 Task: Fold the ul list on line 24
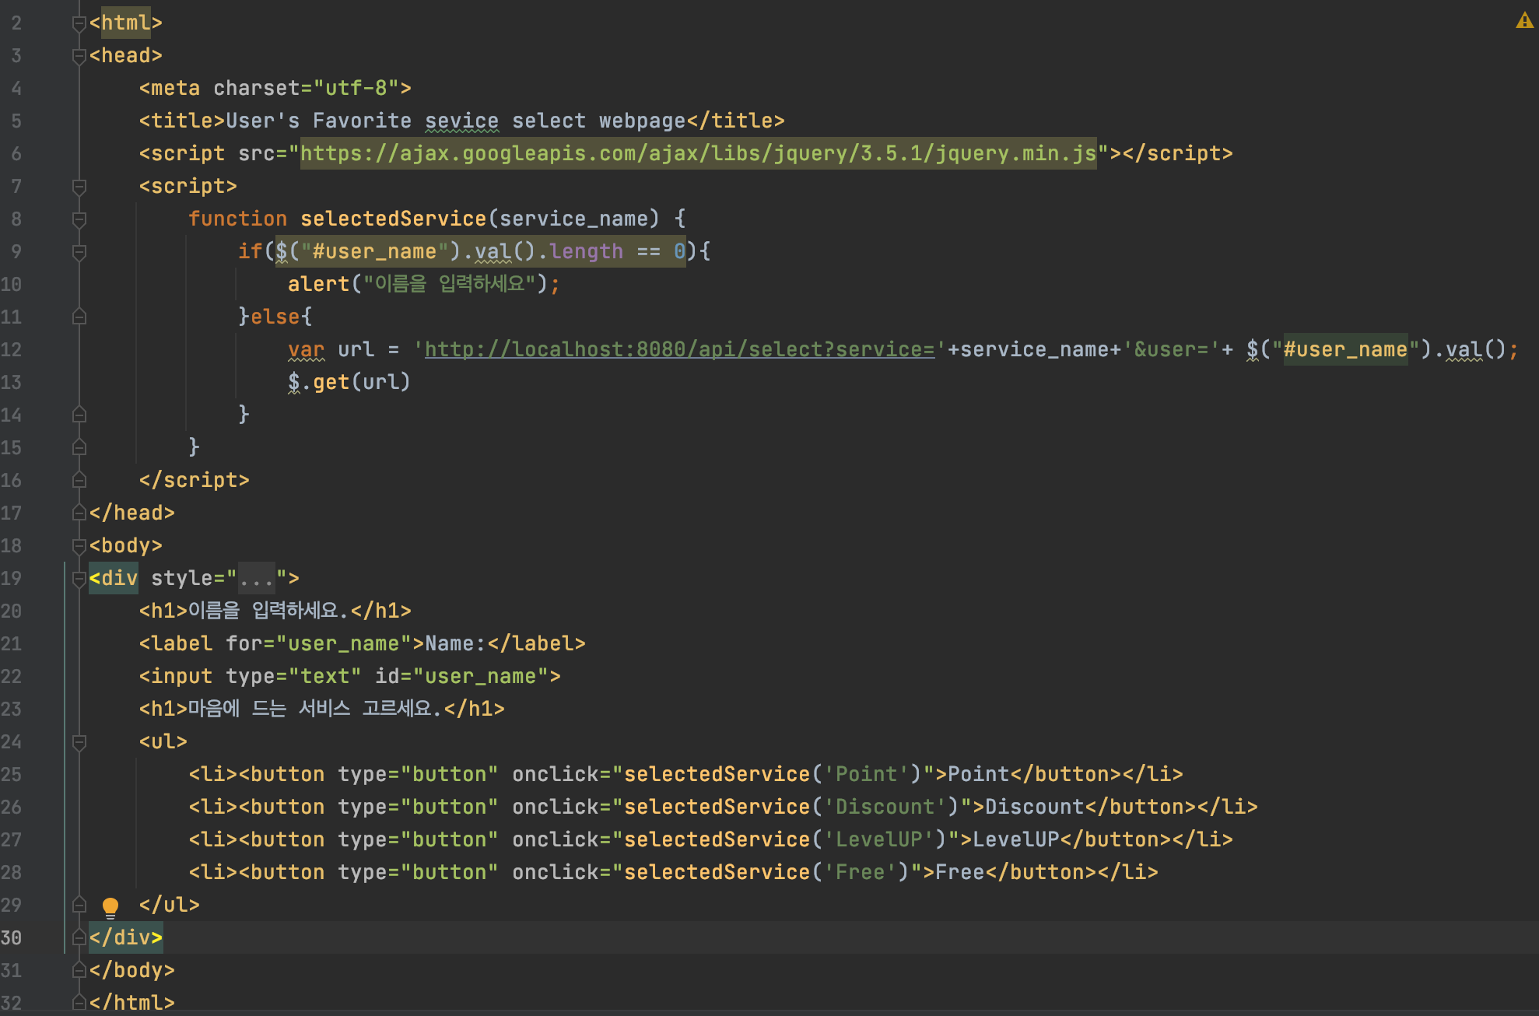79,742
